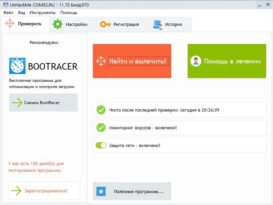This screenshot has width=273, height=205.
Task: Click the green gear icon on Настройки
Action: click(57, 24)
